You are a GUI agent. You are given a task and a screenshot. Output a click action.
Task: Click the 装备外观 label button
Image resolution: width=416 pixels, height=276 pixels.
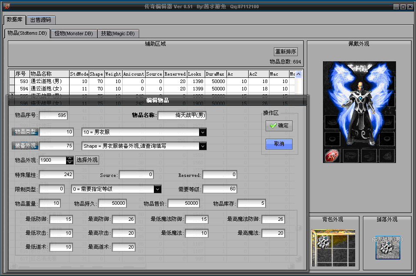(x=25, y=146)
